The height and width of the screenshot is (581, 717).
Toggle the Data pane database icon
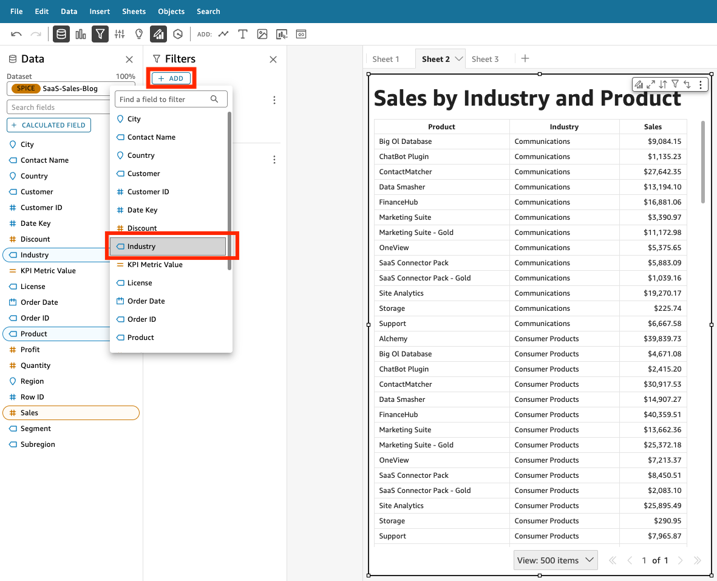(61, 34)
